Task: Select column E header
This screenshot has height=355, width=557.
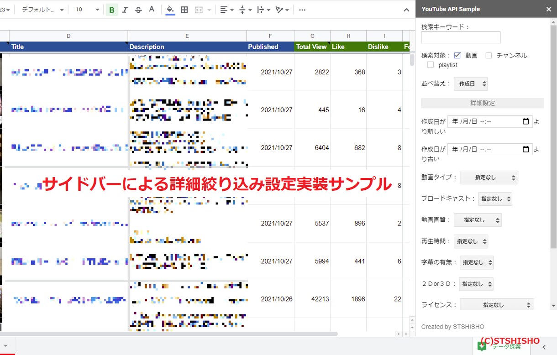Action: point(187,36)
